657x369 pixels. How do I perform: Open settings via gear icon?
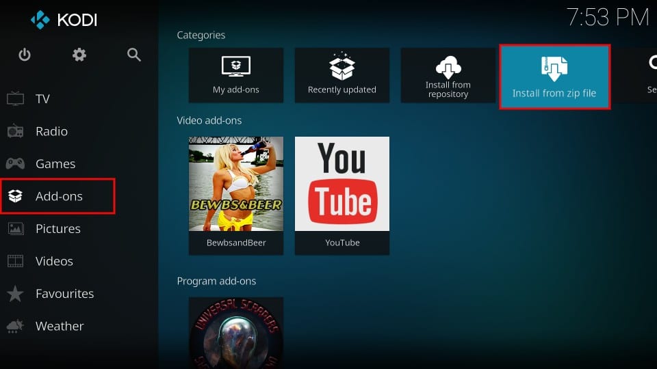pos(79,55)
